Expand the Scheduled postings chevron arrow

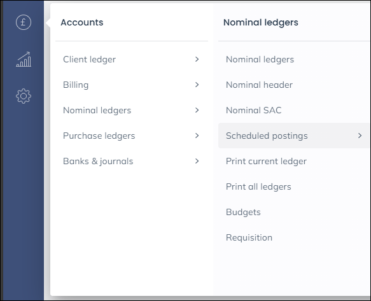click(x=360, y=136)
